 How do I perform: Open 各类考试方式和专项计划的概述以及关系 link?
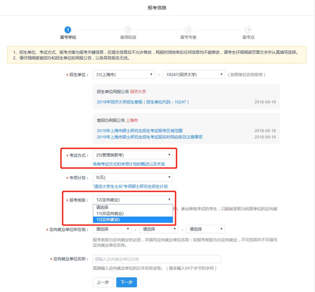(129, 164)
